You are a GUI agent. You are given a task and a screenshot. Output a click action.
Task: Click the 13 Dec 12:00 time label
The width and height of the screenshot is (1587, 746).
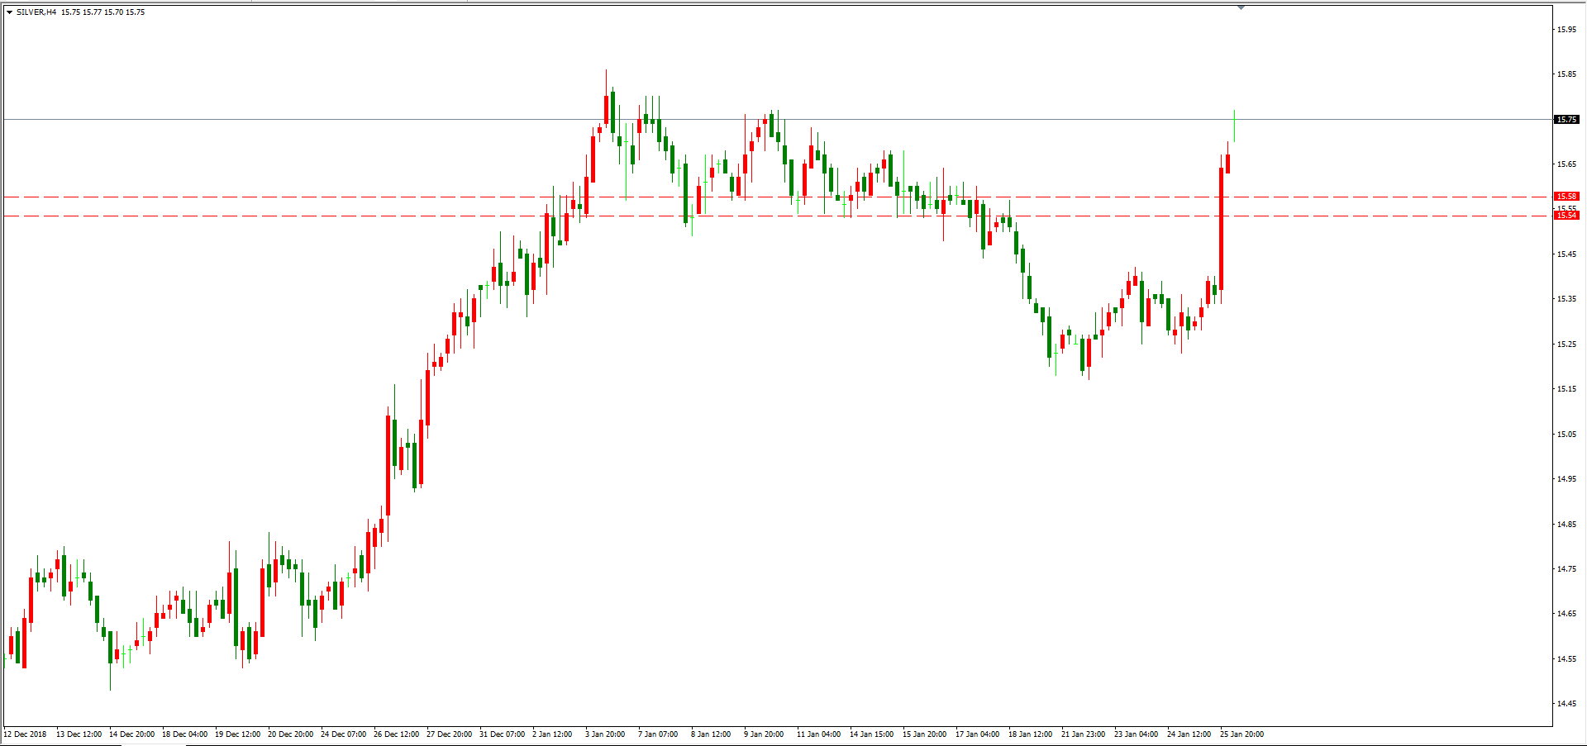[x=79, y=734]
